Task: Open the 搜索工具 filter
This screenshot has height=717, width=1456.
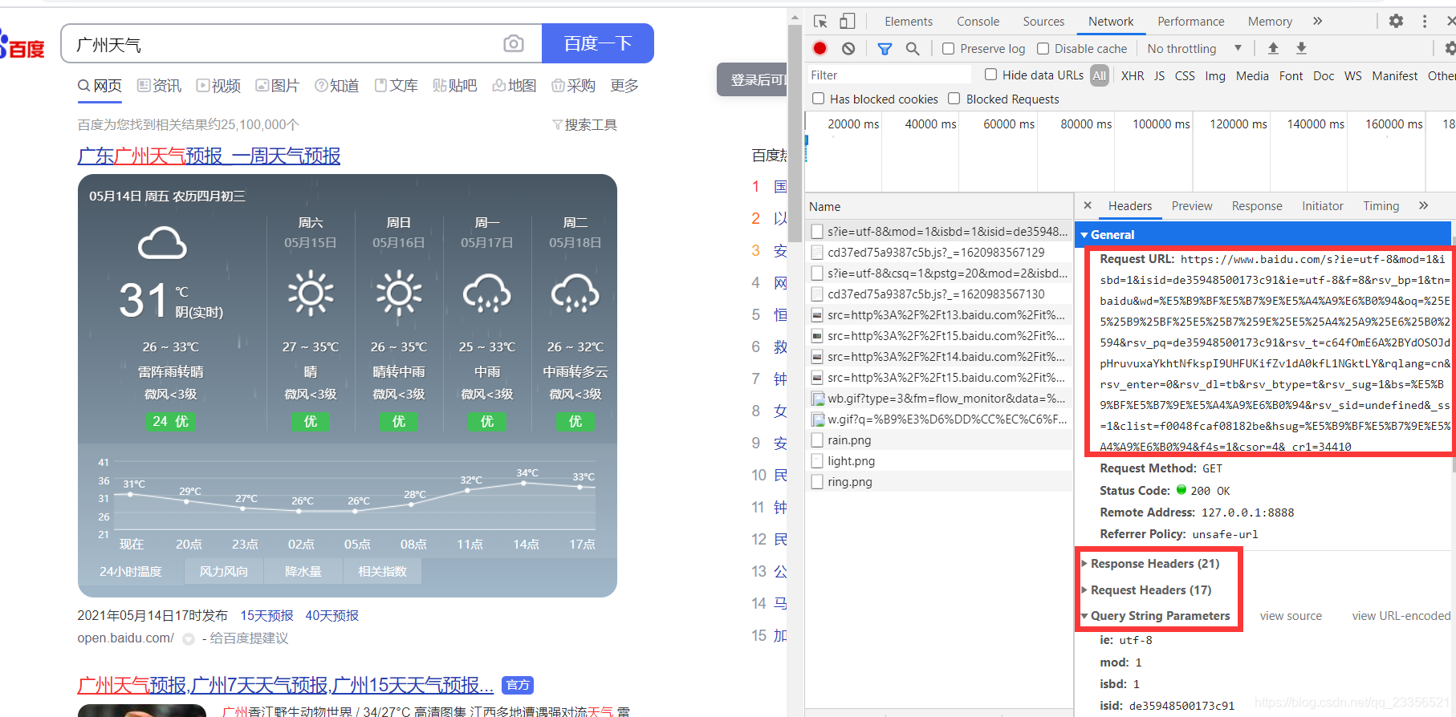Action: coord(585,125)
